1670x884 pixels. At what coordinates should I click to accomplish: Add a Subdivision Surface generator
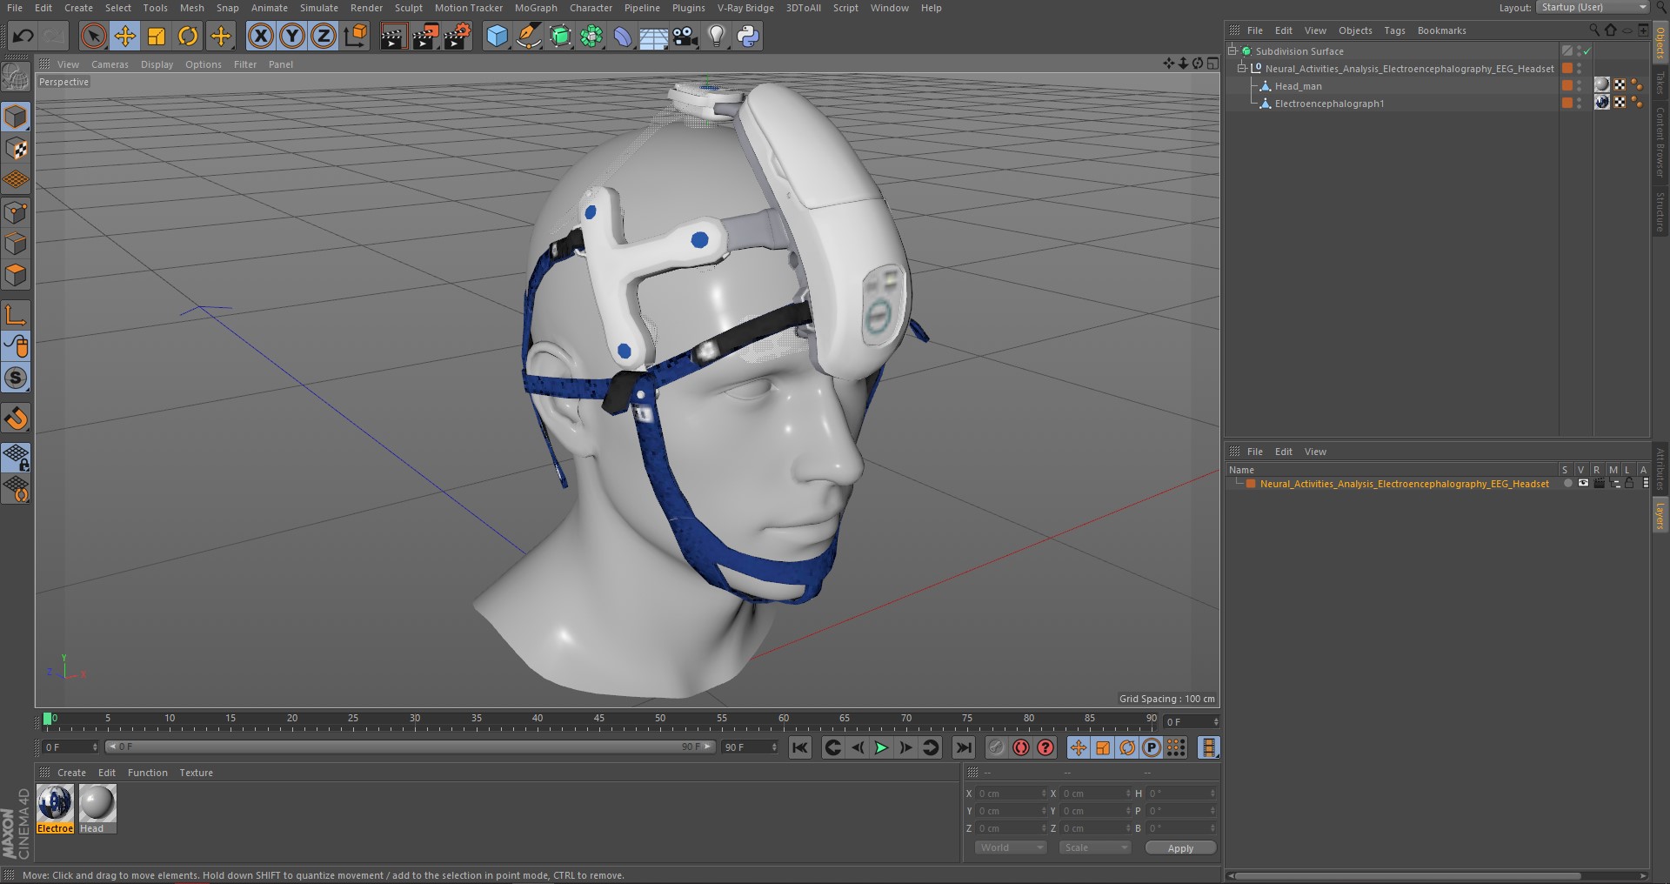pos(560,37)
